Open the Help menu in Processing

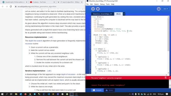113,4
